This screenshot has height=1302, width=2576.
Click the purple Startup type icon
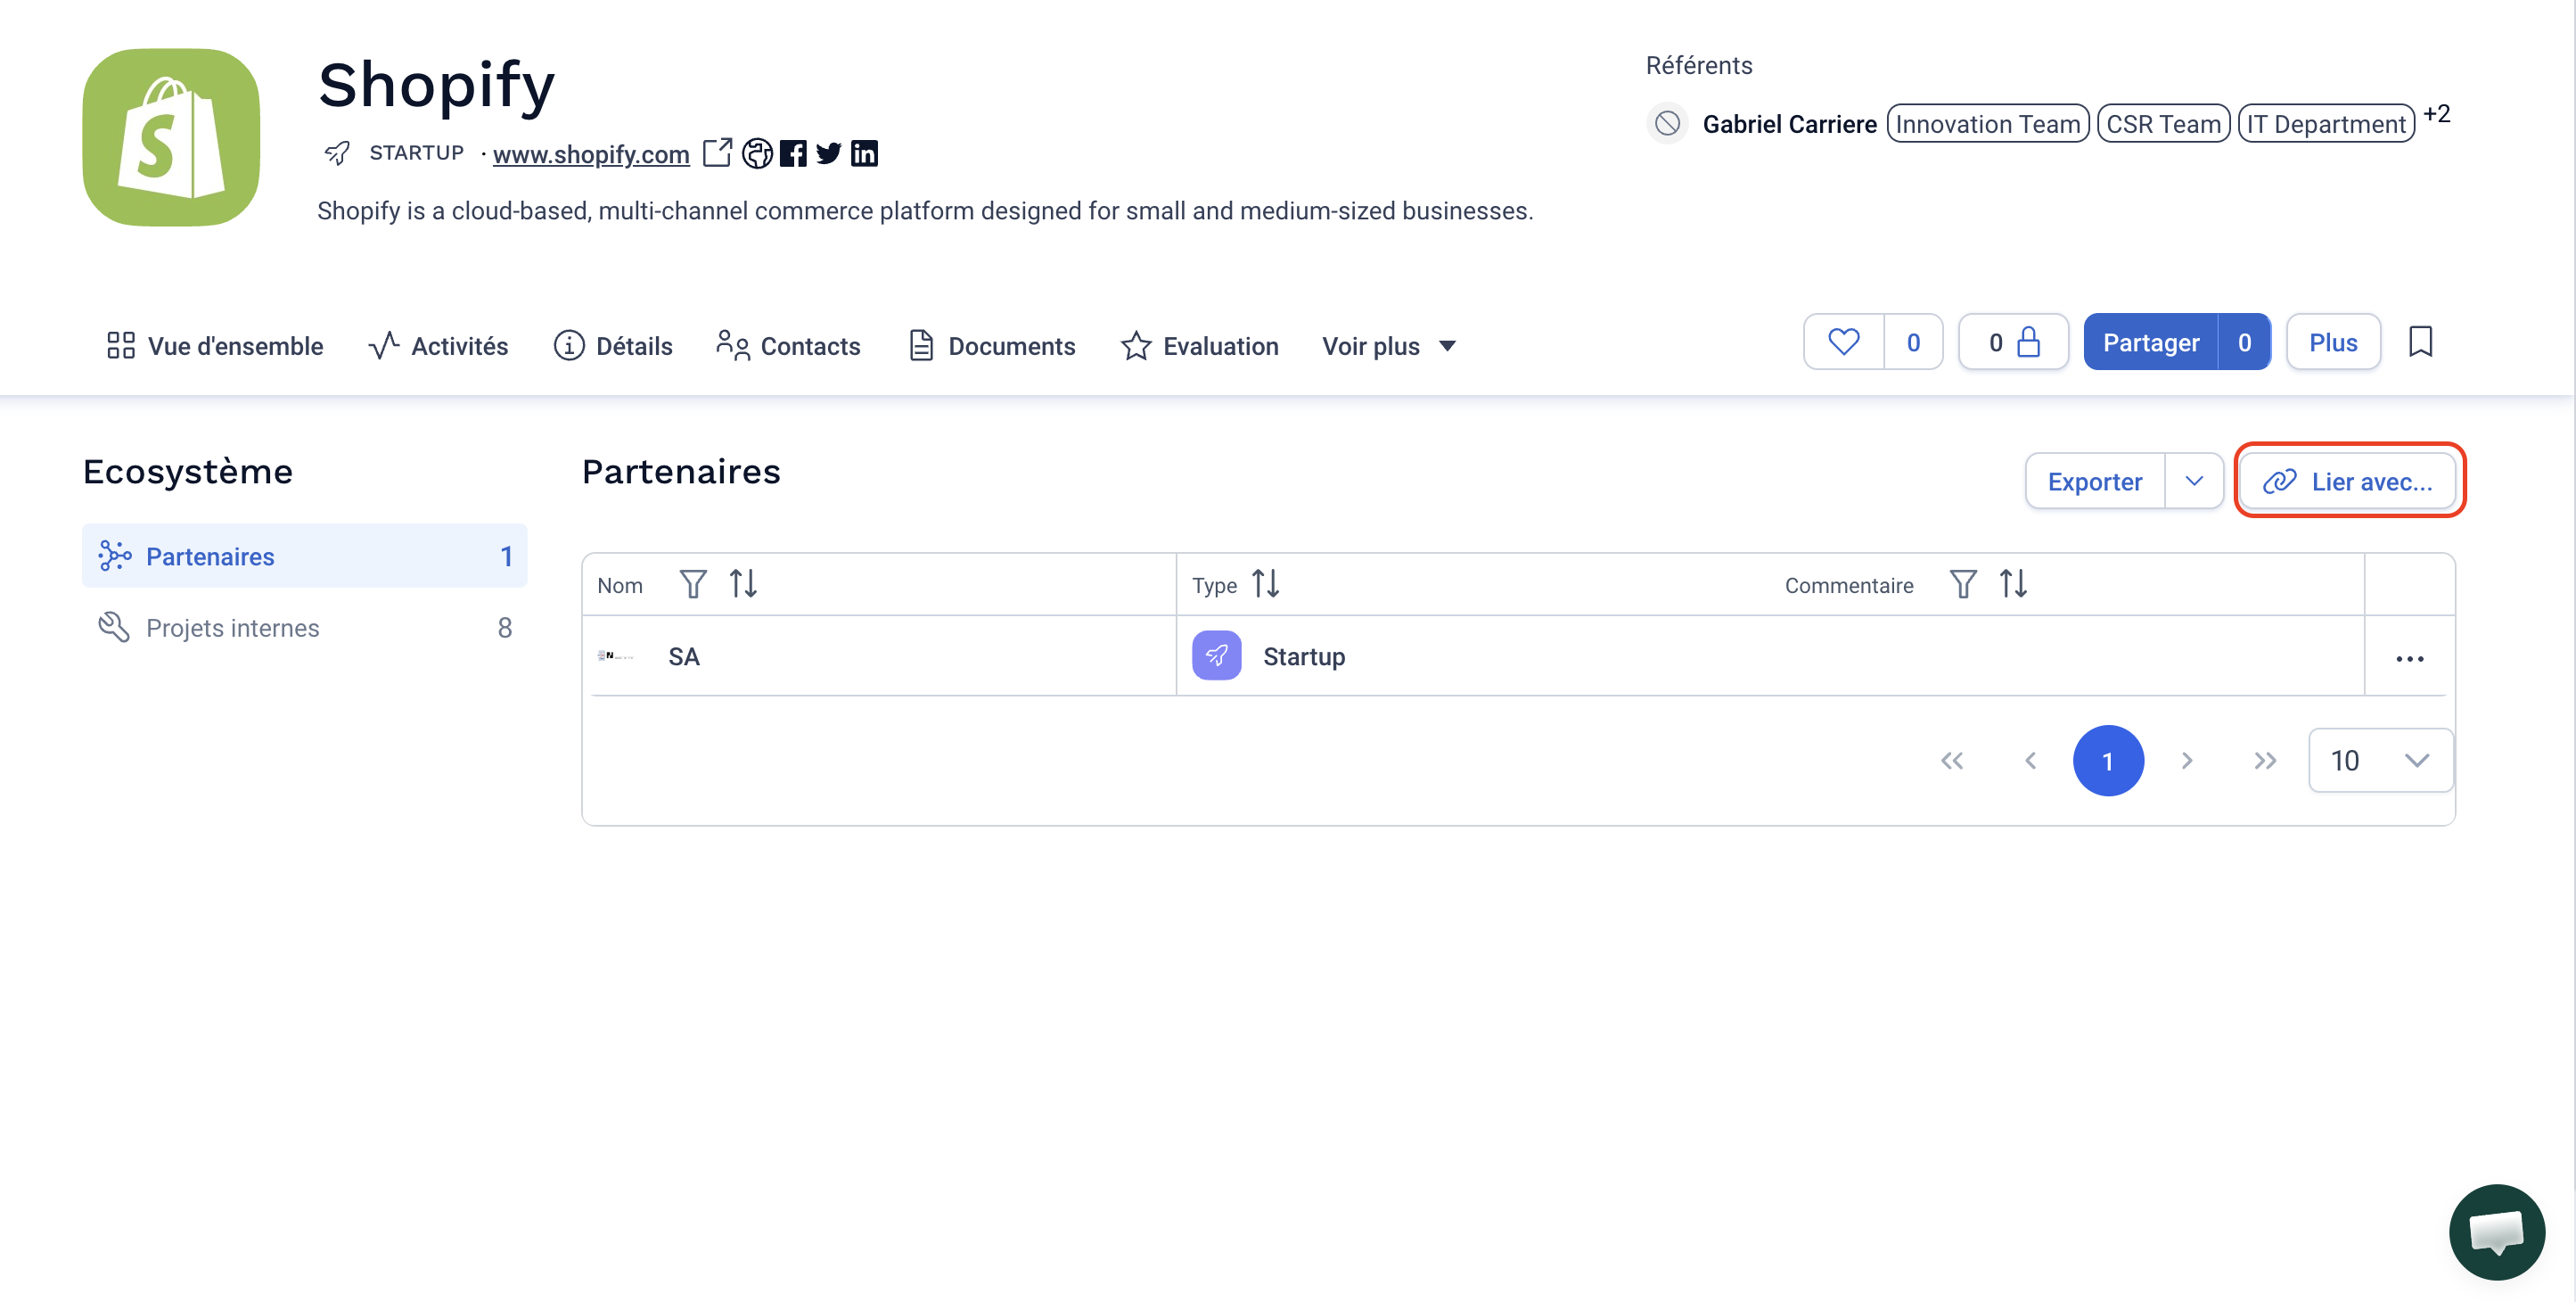(x=1216, y=655)
